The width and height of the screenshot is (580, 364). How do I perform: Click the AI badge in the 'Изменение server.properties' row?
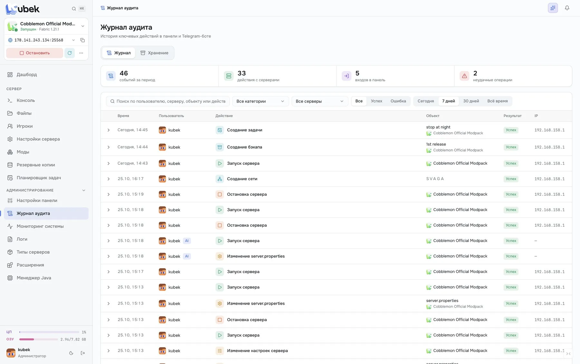pyautogui.click(x=187, y=256)
